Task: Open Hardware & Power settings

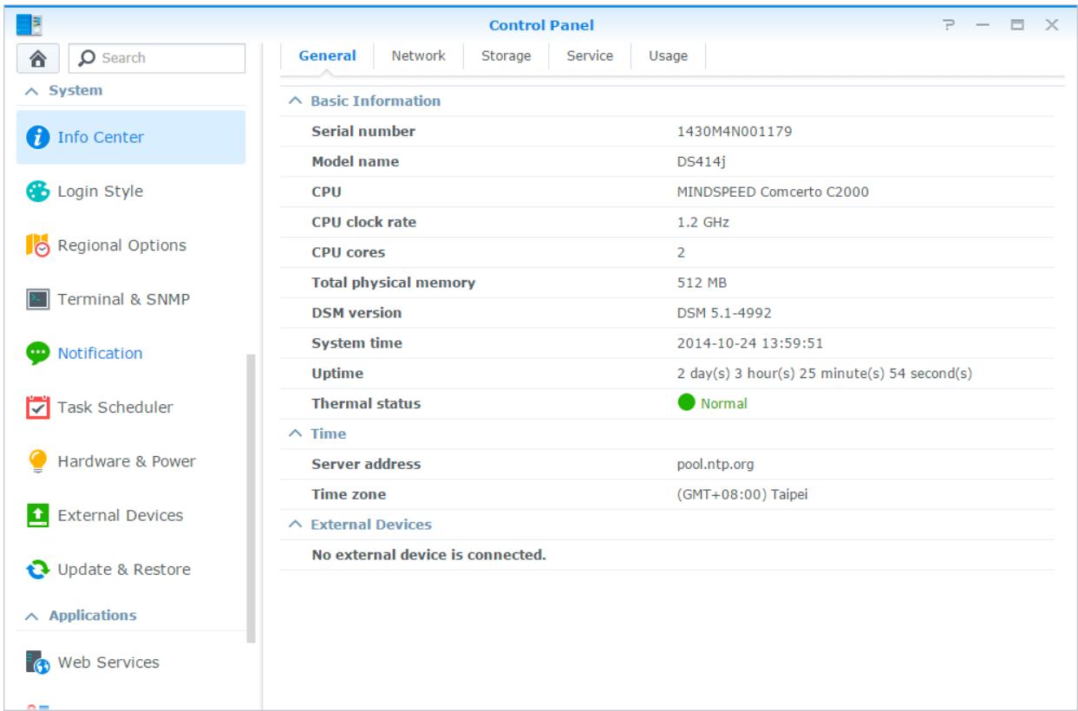Action: pos(131,462)
